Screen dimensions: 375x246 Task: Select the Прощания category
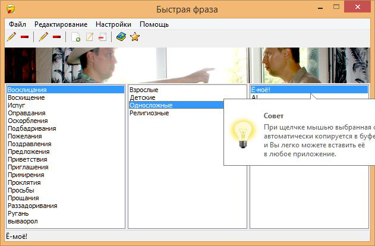pos(66,198)
